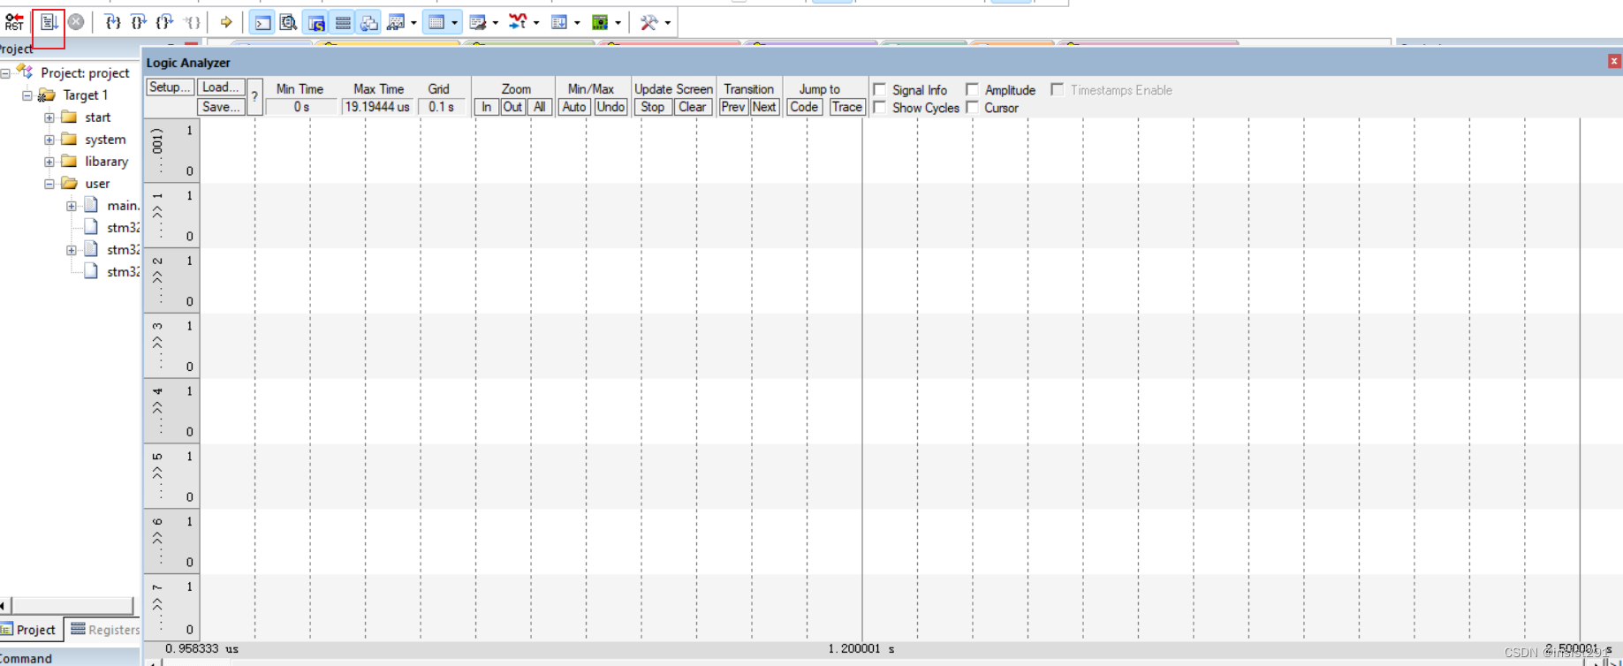The width and height of the screenshot is (1623, 666).
Task: Open the Disassembly Window icon
Action: 288,22
